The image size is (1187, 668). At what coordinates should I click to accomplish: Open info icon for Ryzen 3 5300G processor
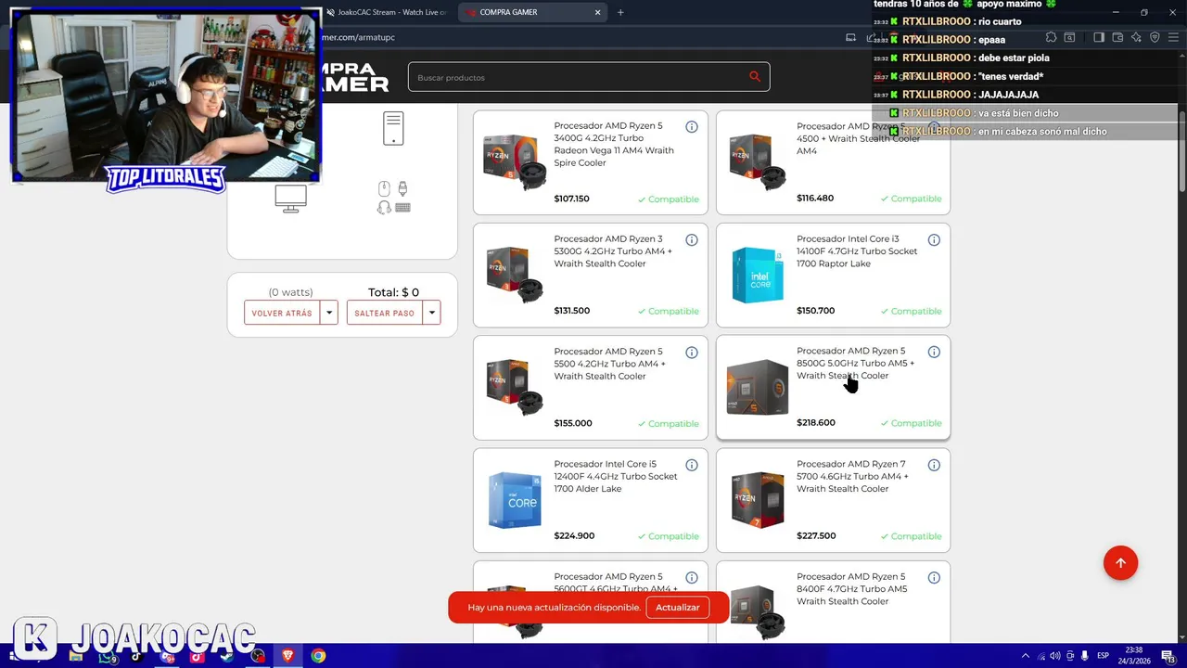point(692,240)
